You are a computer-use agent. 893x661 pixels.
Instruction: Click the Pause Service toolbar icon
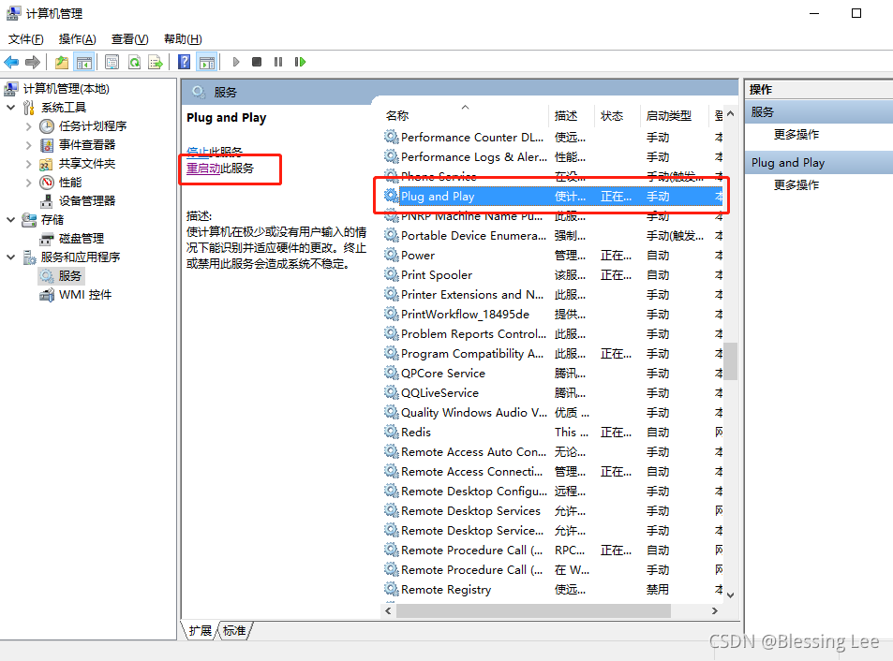[x=278, y=62]
